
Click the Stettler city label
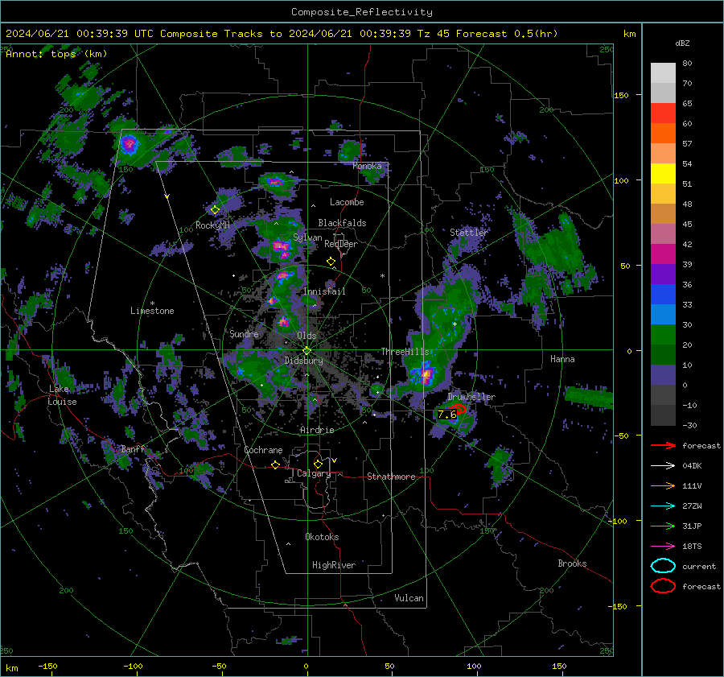point(469,233)
